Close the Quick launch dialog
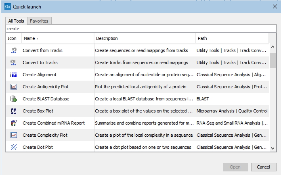This screenshot has height=175, width=281. [275, 7]
